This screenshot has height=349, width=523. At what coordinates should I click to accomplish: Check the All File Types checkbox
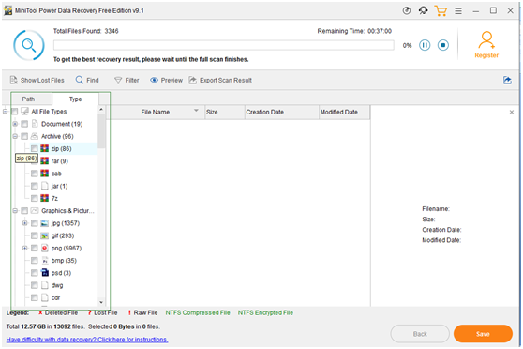(x=15, y=112)
